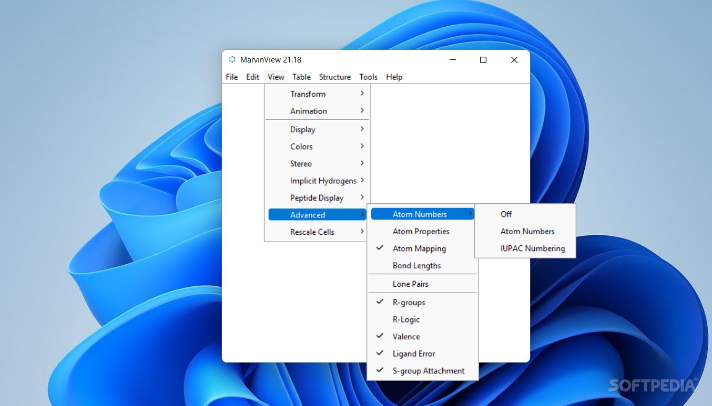Open the Tools menu
The width and height of the screenshot is (712, 406).
coord(369,77)
